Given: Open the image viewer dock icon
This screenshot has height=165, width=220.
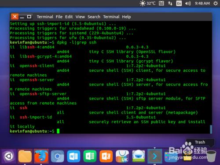Looking at the screenshot, I should tap(138, 156).
